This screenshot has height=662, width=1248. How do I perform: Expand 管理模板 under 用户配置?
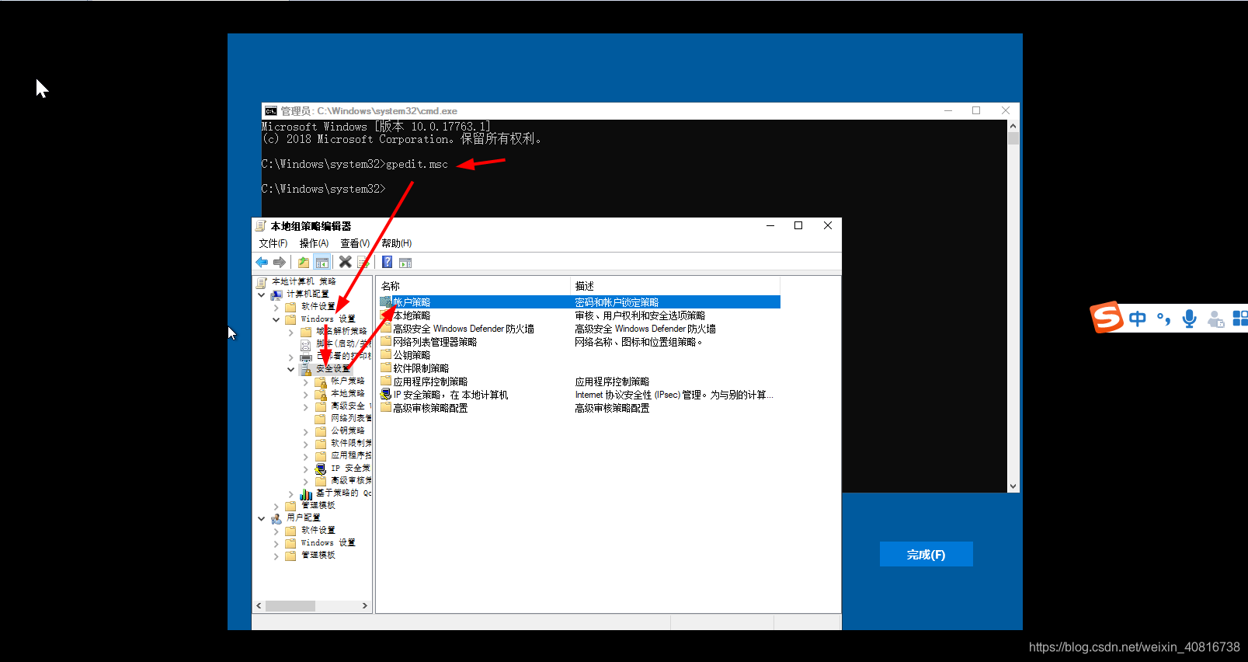[x=276, y=556]
